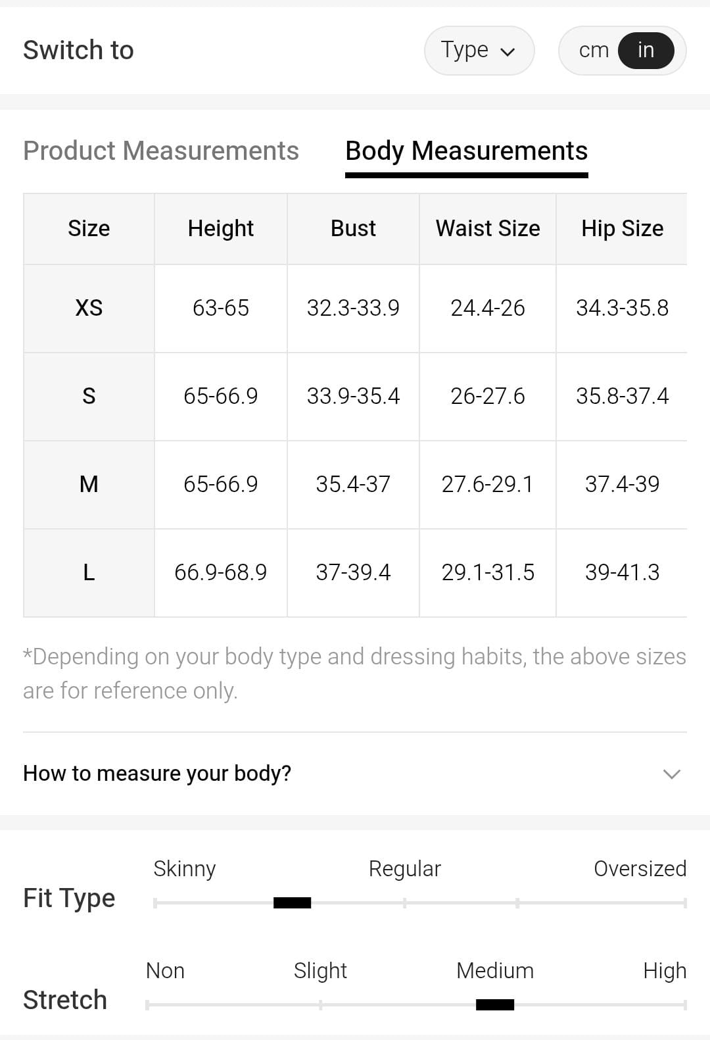Click the Oversized fit label
Image resolution: width=710 pixels, height=1040 pixels.
[640, 868]
